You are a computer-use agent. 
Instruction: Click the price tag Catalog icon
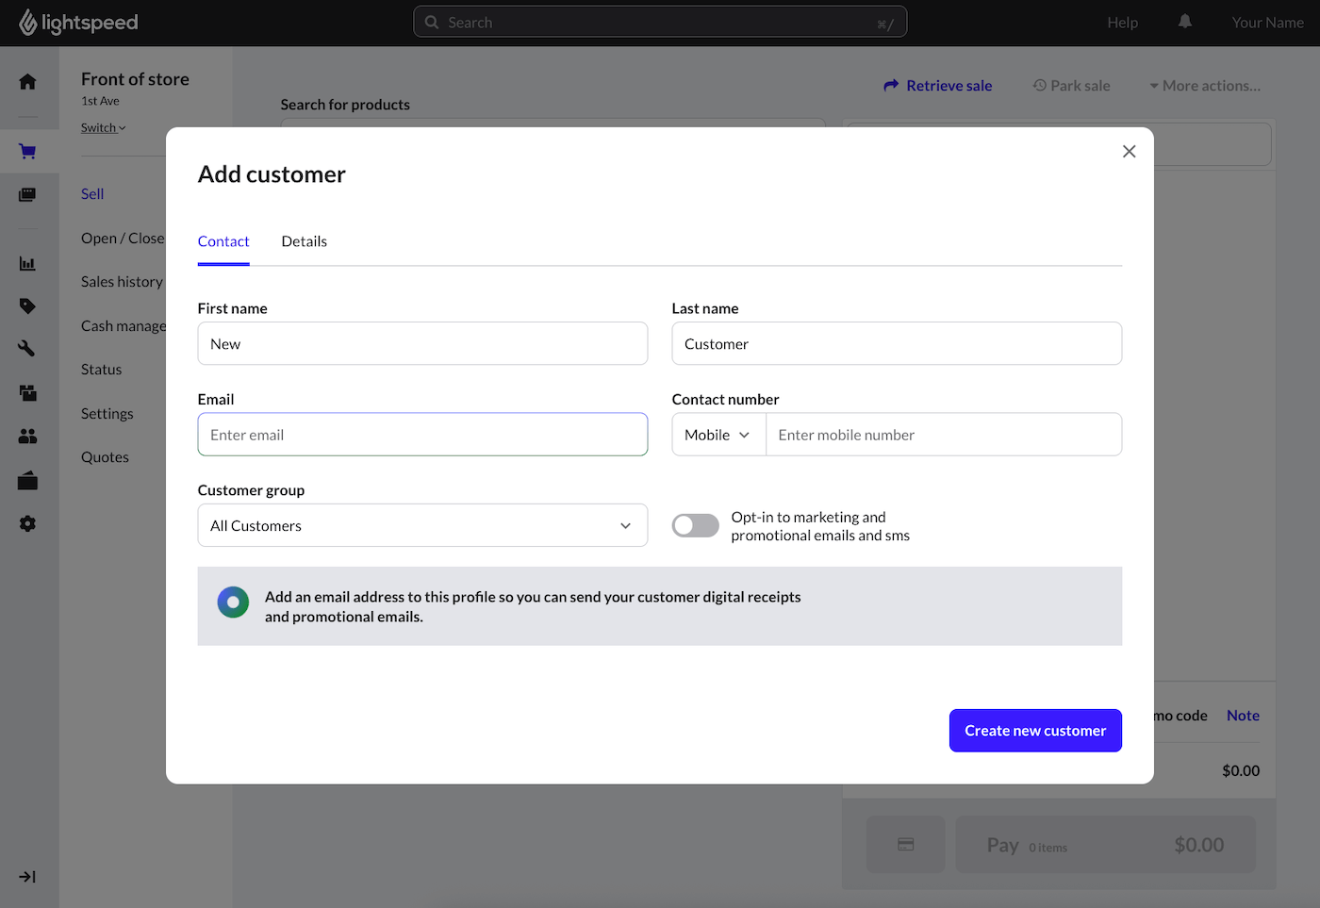pos(27,306)
